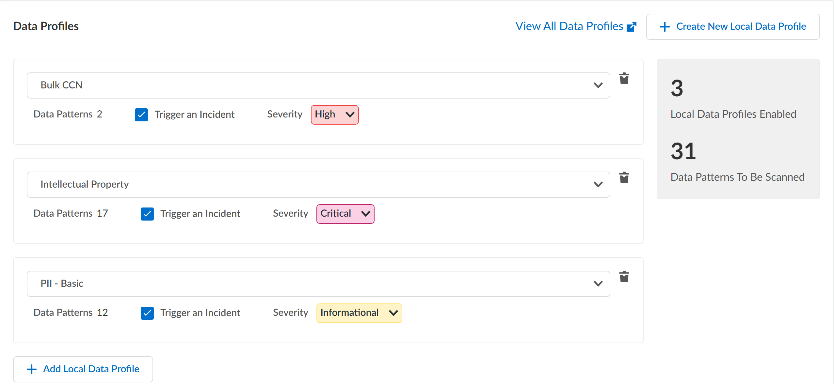The height and width of the screenshot is (384, 834).
Task: Click plus icon in Add Local Data Profile
Action: (x=32, y=369)
